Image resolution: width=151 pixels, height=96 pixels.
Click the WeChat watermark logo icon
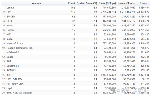click(113, 90)
